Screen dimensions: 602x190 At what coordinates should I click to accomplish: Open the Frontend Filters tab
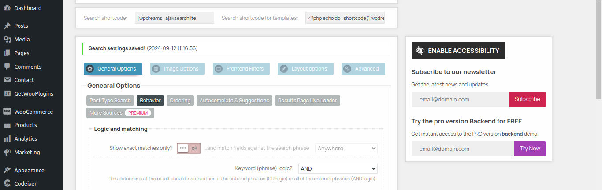(x=241, y=69)
